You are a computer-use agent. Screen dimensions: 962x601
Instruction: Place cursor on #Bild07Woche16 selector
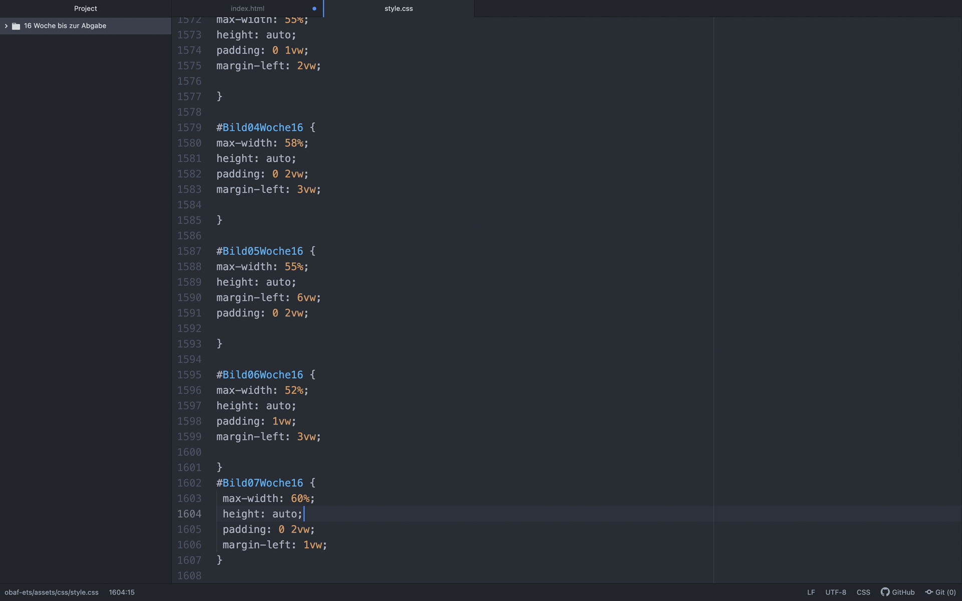point(260,483)
